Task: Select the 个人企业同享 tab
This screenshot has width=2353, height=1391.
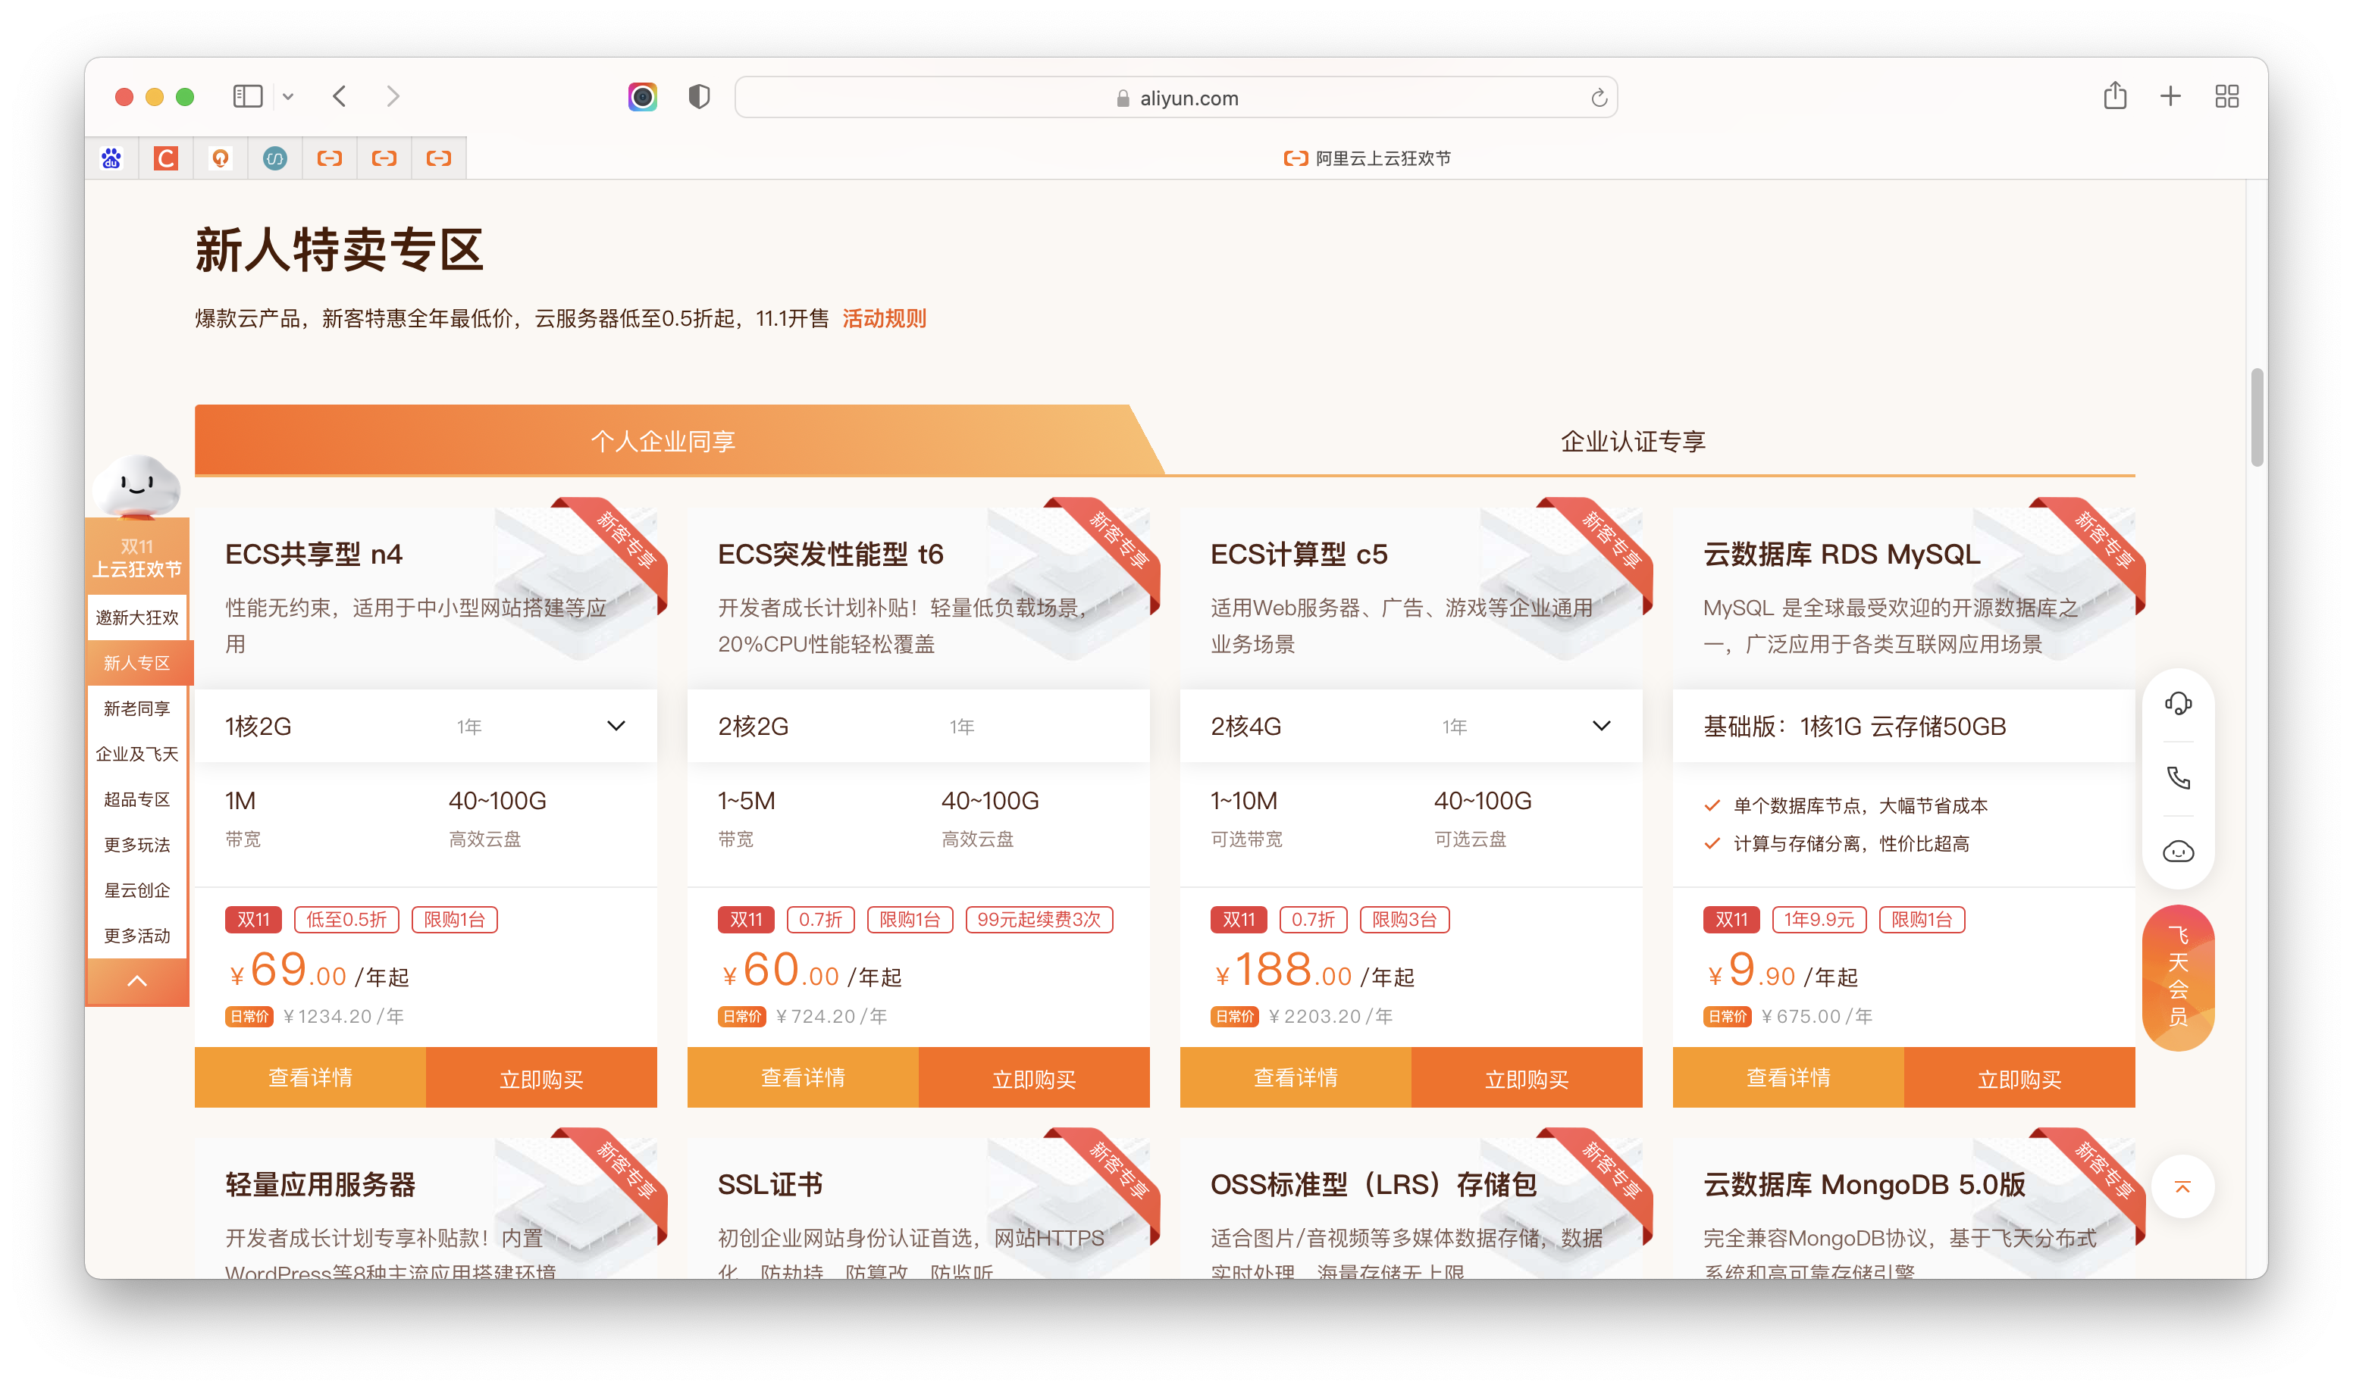Action: 662,440
